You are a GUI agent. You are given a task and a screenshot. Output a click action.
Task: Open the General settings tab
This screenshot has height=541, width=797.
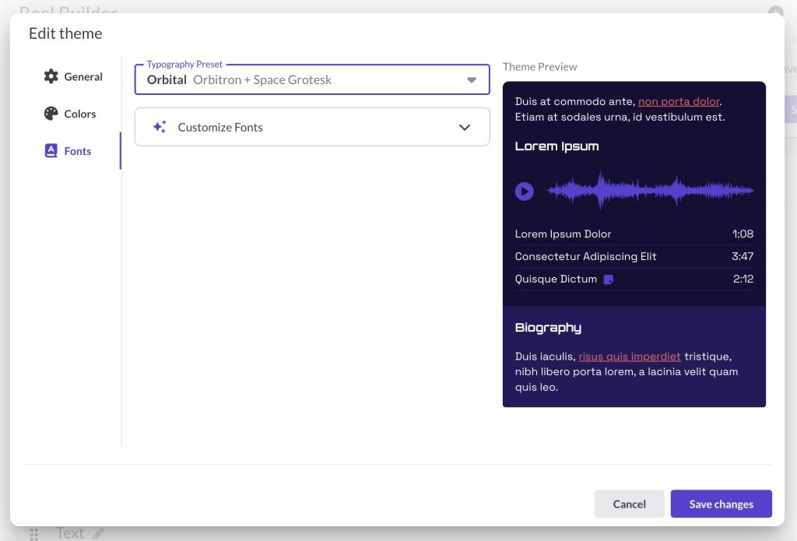[x=73, y=76]
